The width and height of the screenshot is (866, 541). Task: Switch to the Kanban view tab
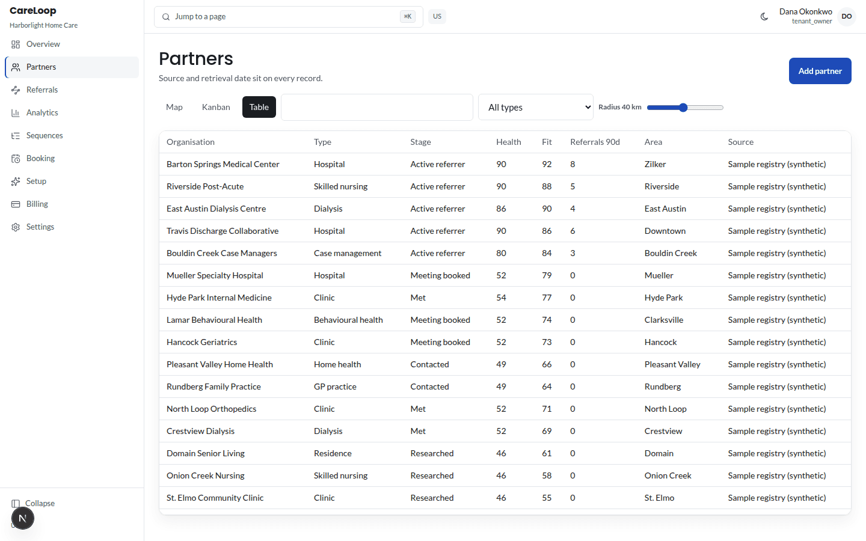(x=216, y=108)
